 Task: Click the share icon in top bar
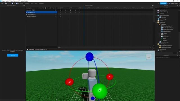[x=170, y=3]
